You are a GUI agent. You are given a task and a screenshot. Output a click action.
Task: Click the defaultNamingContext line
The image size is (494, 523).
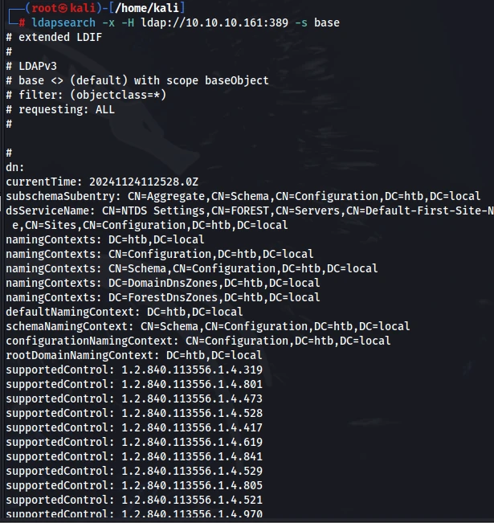click(x=124, y=312)
